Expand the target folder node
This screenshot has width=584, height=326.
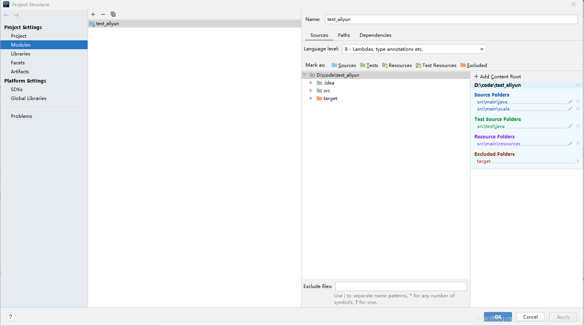[x=311, y=98]
